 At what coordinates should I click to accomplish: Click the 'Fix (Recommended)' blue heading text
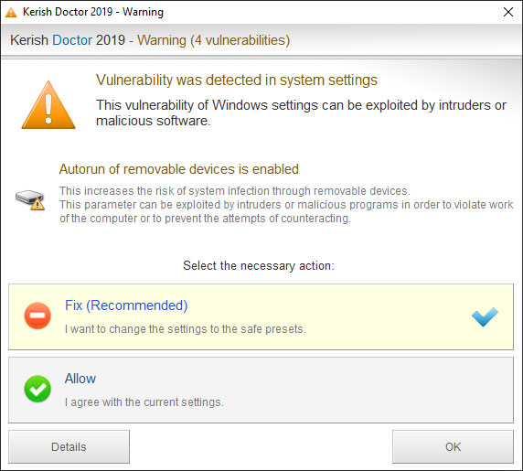126,305
